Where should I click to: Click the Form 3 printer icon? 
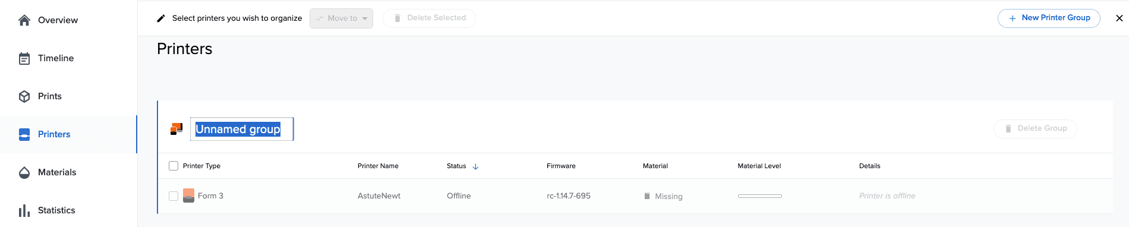[189, 196]
